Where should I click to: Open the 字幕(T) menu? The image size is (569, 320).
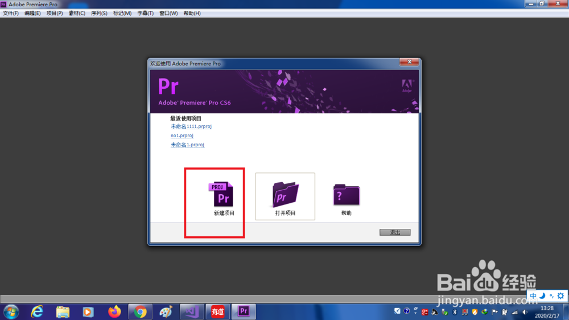click(145, 13)
